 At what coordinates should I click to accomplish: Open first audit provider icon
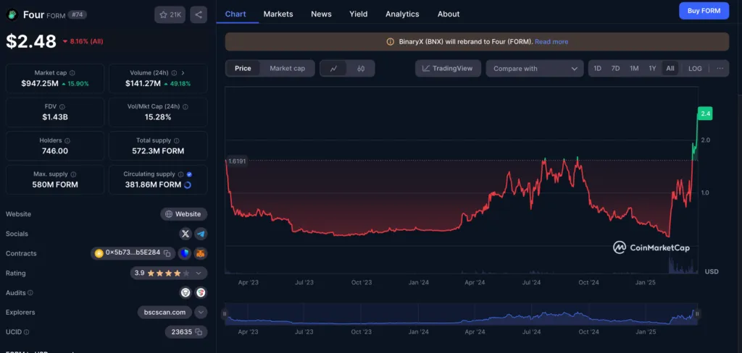(x=185, y=292)
